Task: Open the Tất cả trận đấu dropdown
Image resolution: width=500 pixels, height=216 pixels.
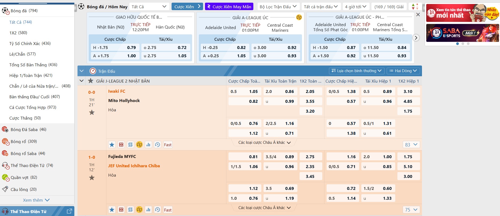Action: (x=321, y=7)
